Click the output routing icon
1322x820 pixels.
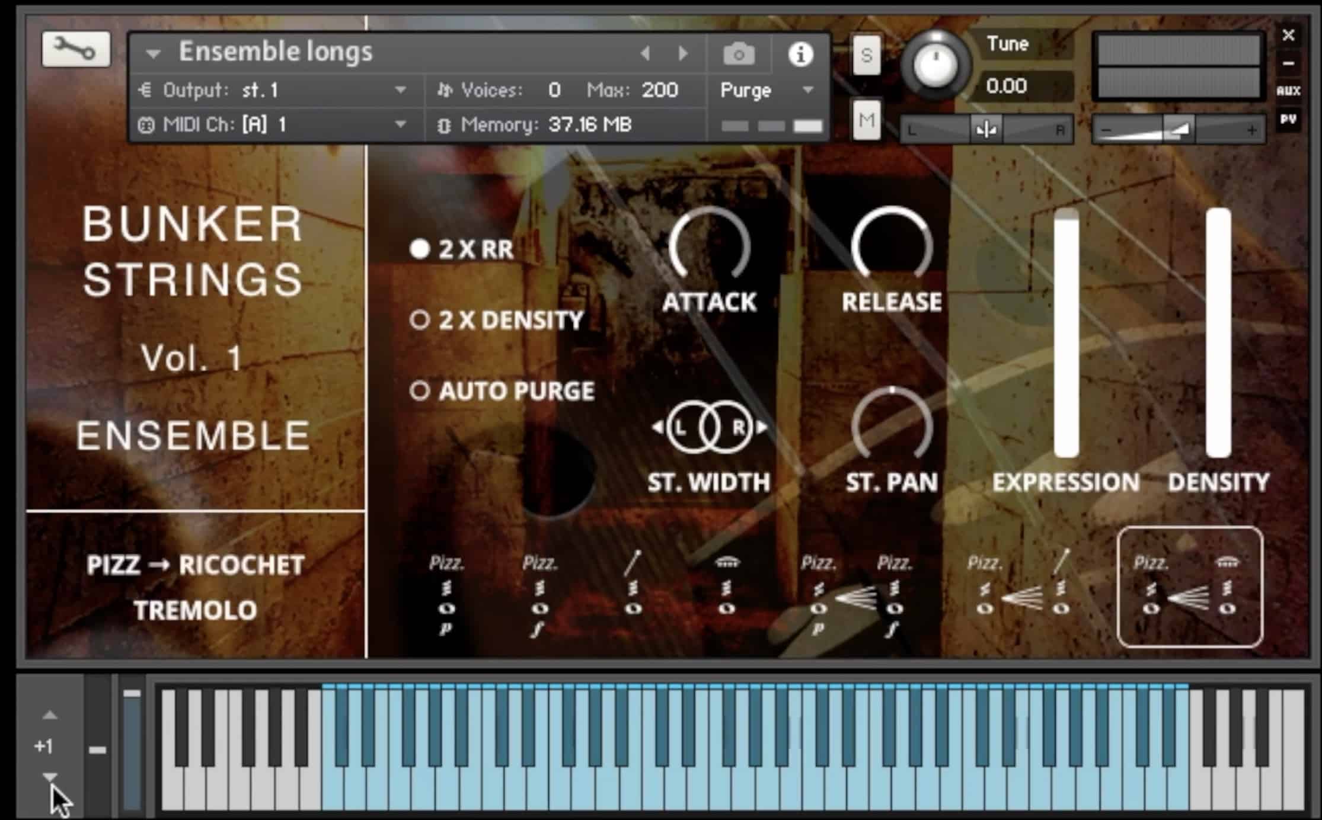tap(146, 90)
